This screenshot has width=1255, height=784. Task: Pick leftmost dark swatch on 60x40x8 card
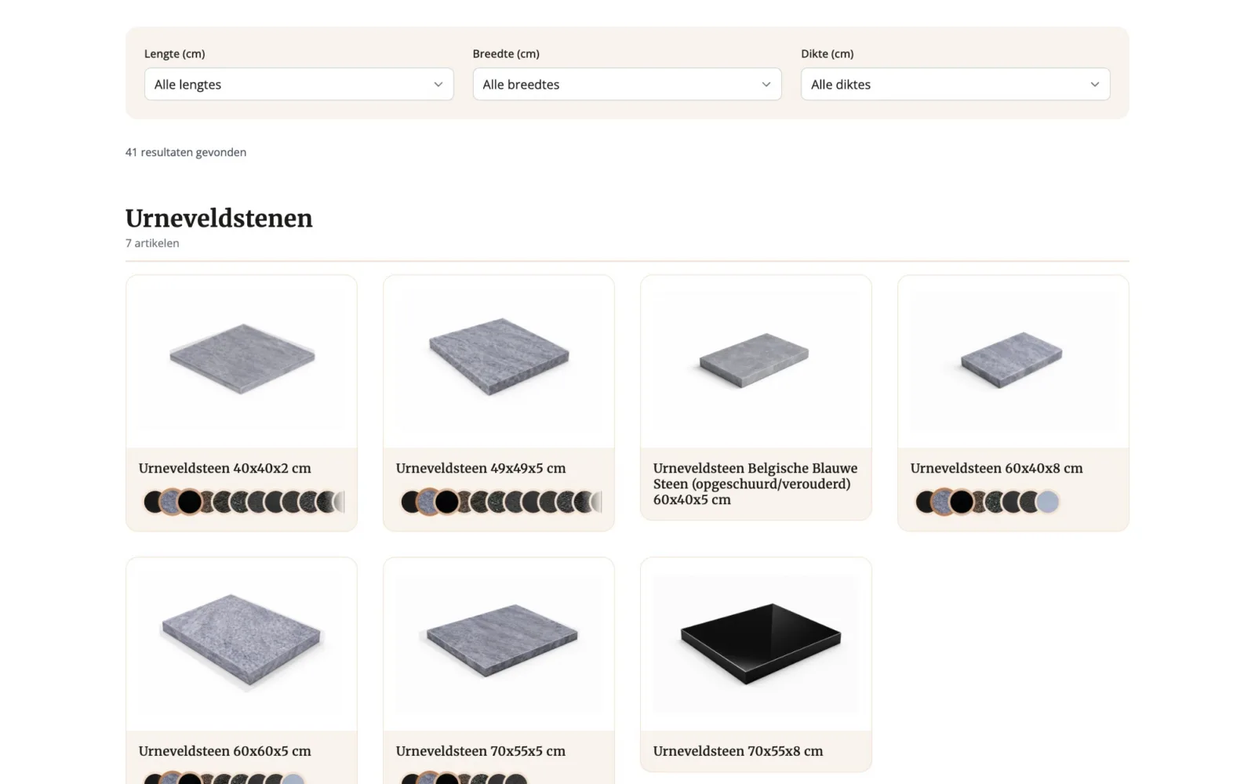pos(925,502)
